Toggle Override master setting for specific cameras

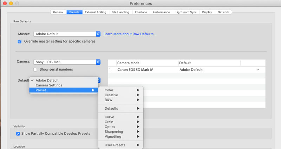coord(20,41)
